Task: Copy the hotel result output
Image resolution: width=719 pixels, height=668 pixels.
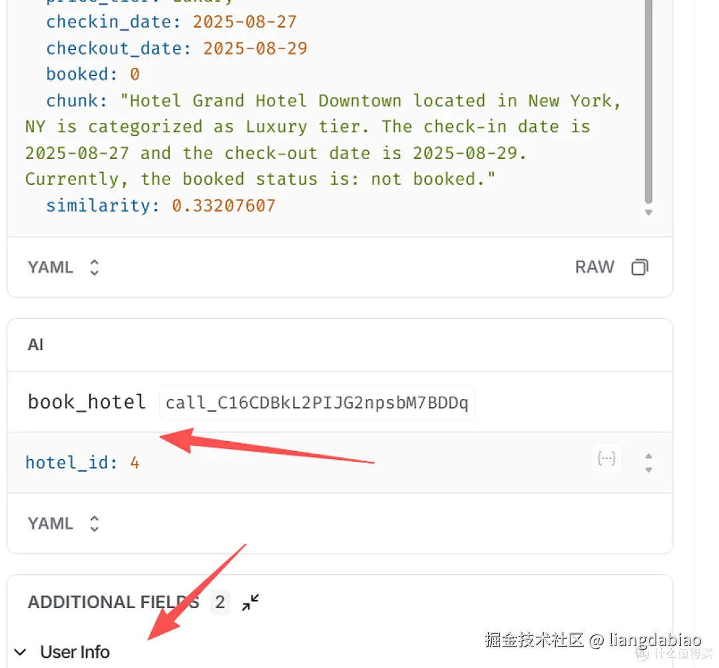Action: (640, 267)
